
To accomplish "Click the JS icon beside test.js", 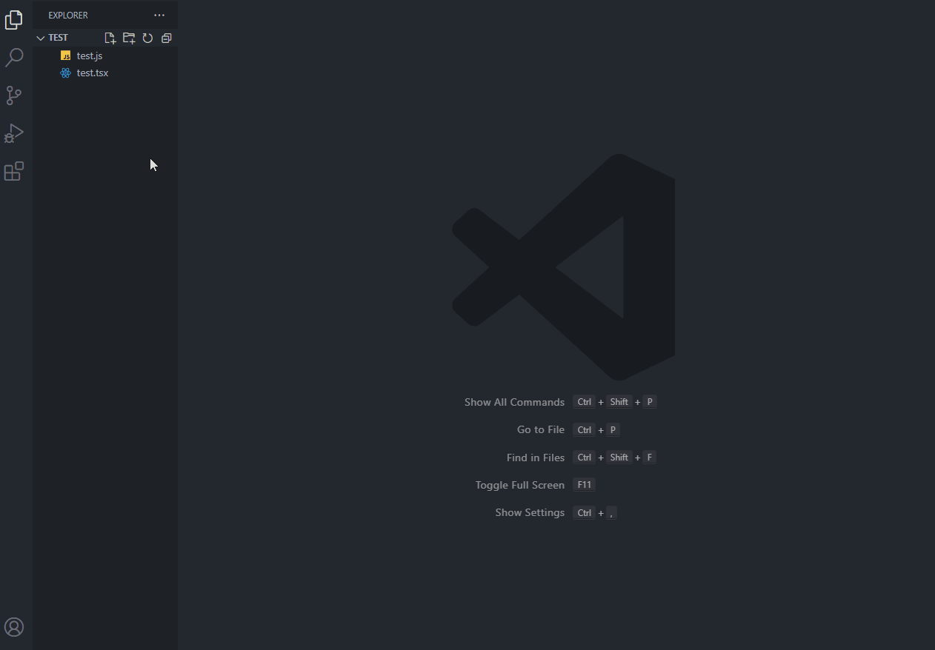I will [66, 56].
